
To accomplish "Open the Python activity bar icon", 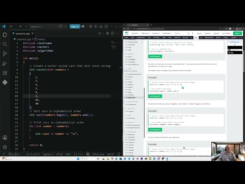I will pyautogui.click(x=5, y=82).
